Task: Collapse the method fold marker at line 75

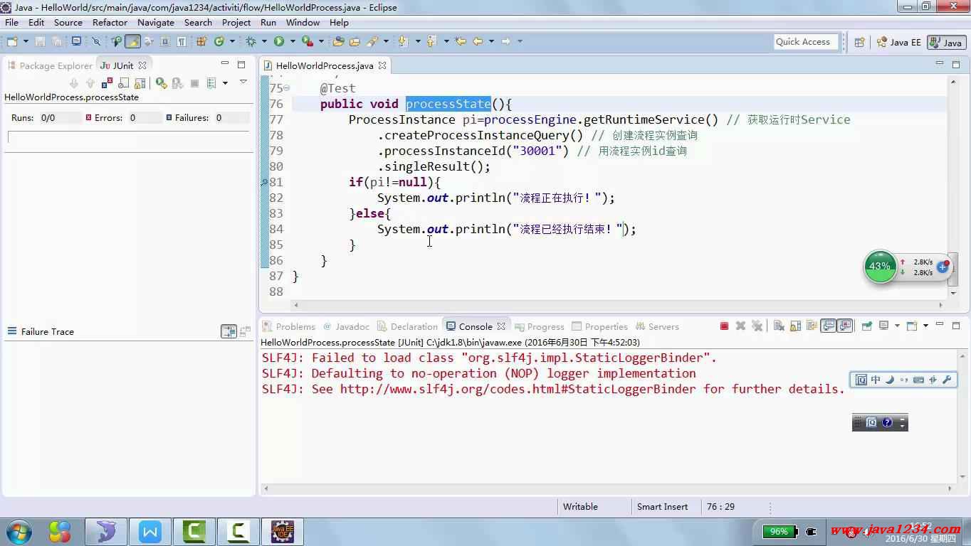Action: (286, 89)
